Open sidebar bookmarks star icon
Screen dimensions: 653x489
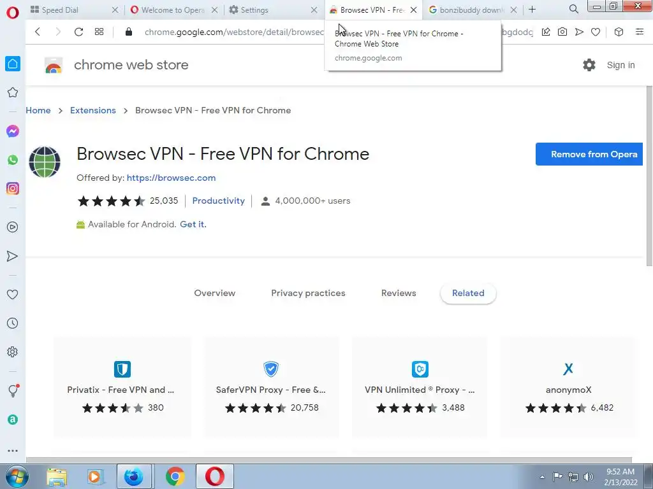13,92
